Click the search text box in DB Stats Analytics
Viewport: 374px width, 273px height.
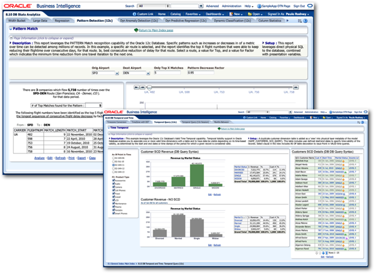(x=185, y=6)
